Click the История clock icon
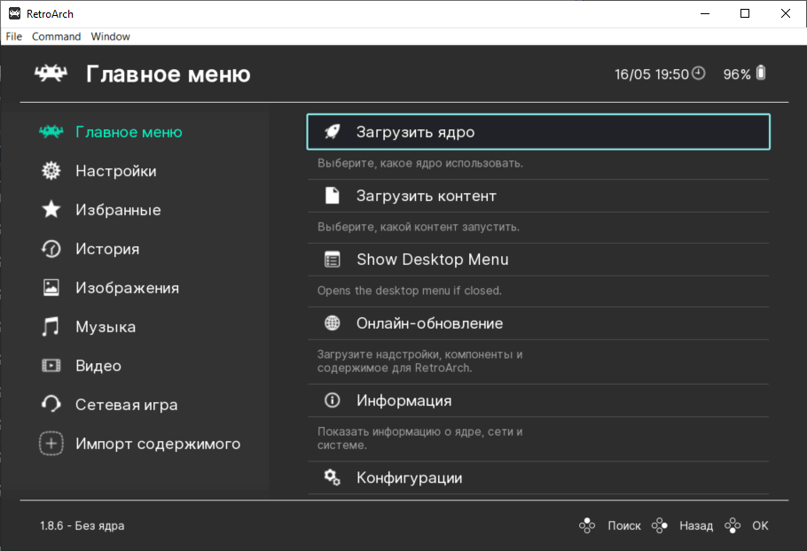The image size is (807, 551). [x=51, y=249]
